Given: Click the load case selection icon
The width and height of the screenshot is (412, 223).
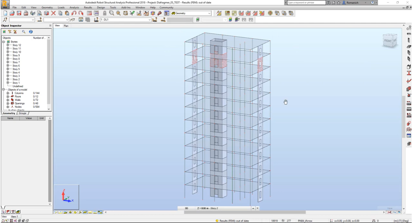Looking at the screenshot, I should (x=96, y=20).
